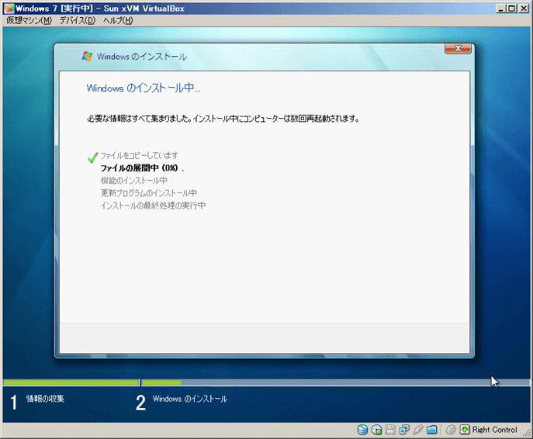This screenshot has width=533, height=439.
Task: Click the Windows flag logo in installer
Action: pos(87,57)
